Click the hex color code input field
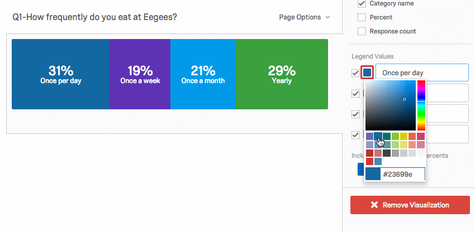Screen dimensions: 475x232 pos(402,175)
